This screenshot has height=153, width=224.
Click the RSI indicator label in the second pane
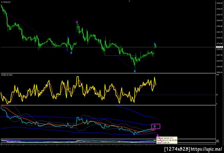(7, 75)
